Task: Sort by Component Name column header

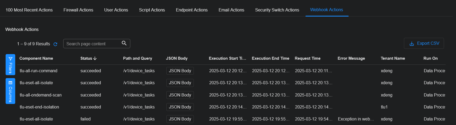Action: pyautogui.click(x=36, y=58)
